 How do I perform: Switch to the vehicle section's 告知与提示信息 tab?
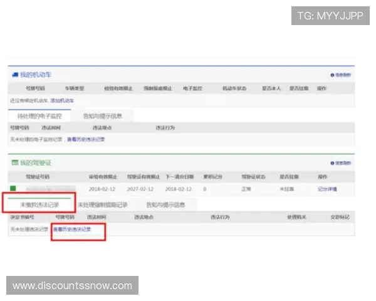[x=103, y=116]
